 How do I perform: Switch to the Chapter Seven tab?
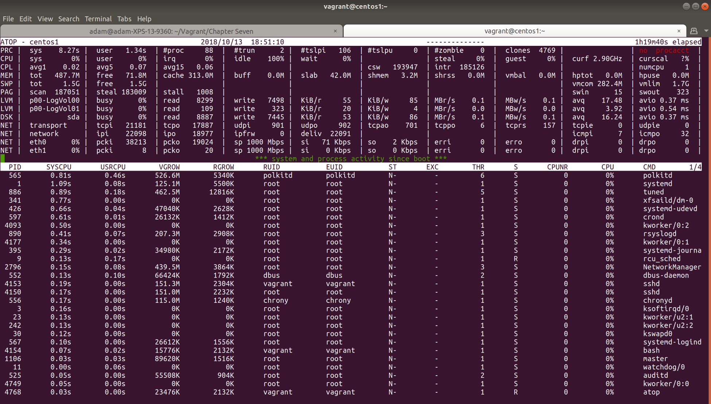coord(171,31)
